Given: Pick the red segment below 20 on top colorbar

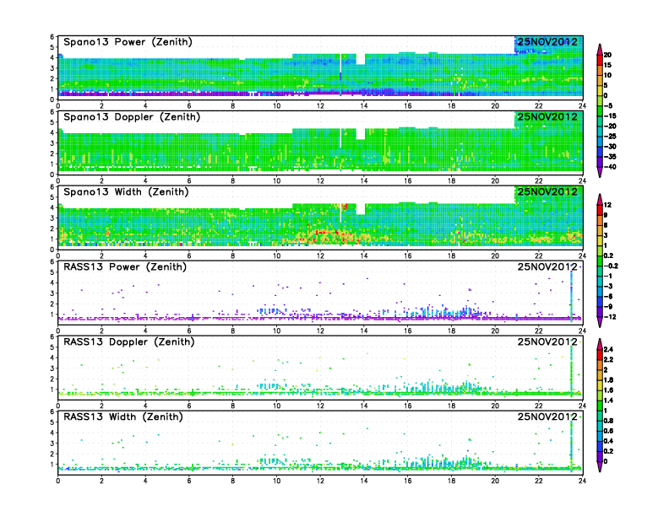Looking at the screenshot, I should click(600, 60).
